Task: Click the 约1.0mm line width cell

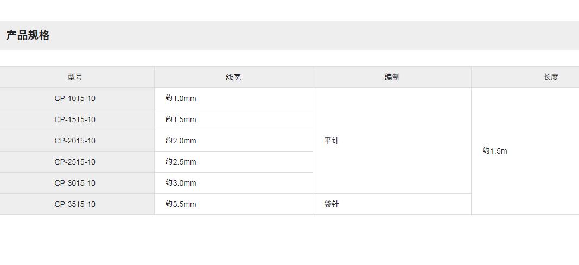Action: pos(181,98)
